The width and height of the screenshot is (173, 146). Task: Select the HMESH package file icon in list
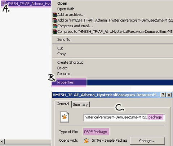pyautogui.click(x=3, y=3)
